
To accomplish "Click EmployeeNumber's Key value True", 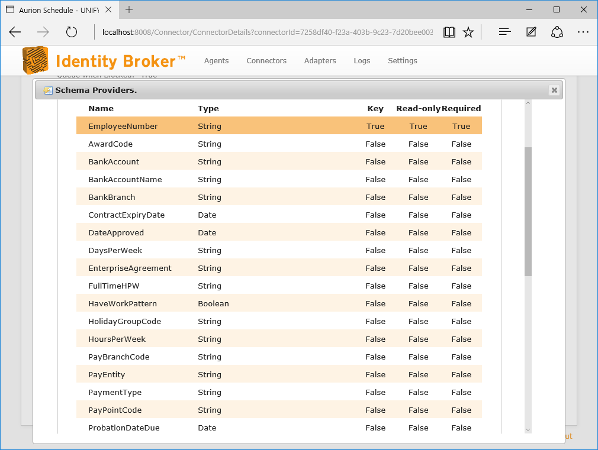I will coord(375,126).
